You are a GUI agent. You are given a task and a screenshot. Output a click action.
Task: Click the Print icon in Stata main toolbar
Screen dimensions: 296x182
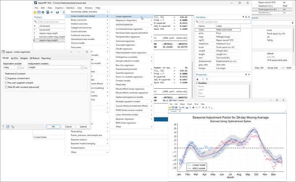click(x=43, y=12)
